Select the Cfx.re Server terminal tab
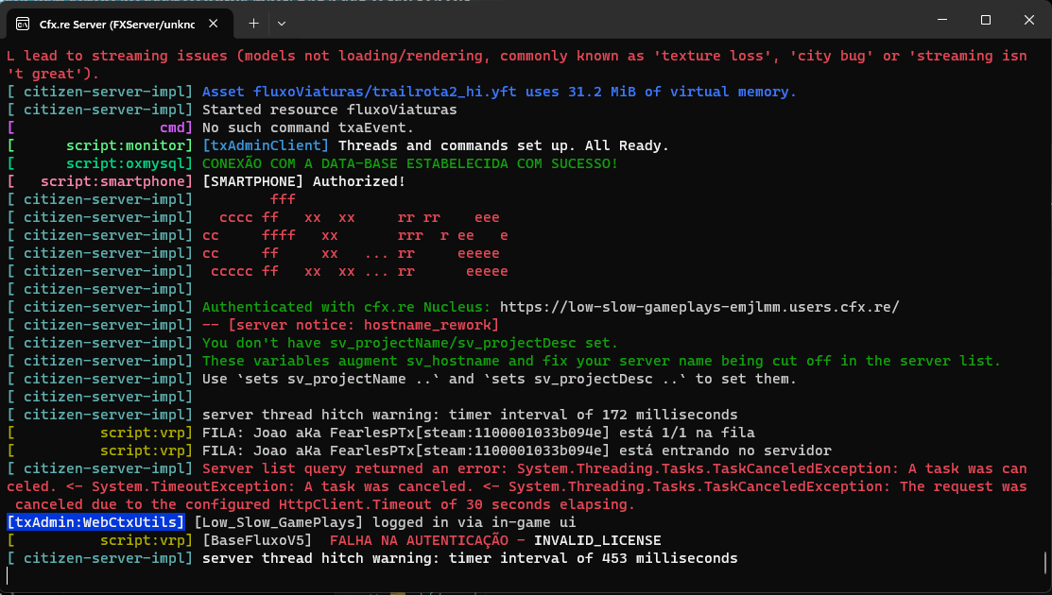The height and width of the screenshot is (595, 1052). pyautogui.click(x=119, y=25)
